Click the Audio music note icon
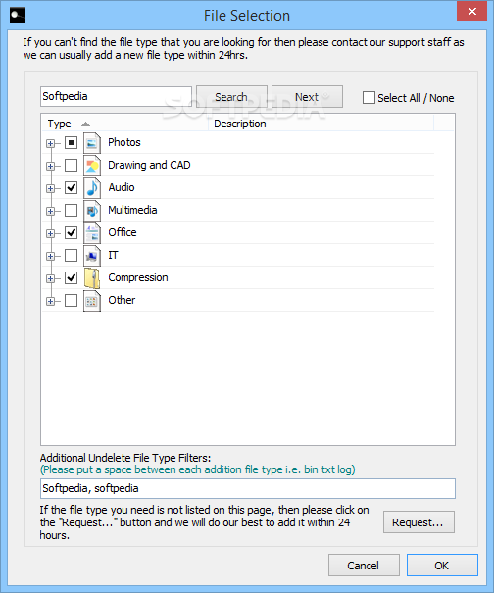This screenshot has height=593, width=494. coord(92,188)
